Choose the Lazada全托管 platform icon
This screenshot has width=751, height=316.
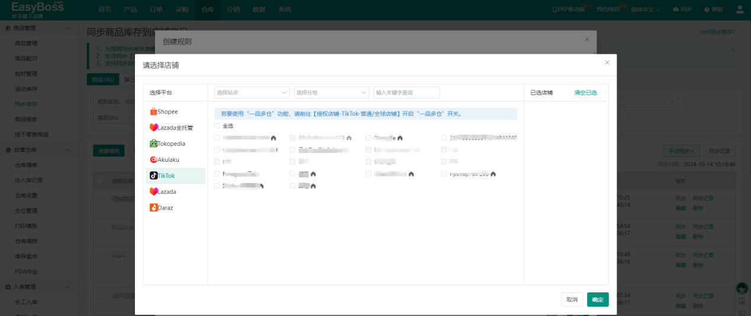154,128
